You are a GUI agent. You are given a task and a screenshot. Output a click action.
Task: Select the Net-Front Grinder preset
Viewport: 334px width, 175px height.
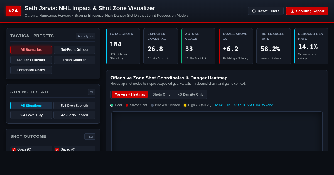(75, 50)
